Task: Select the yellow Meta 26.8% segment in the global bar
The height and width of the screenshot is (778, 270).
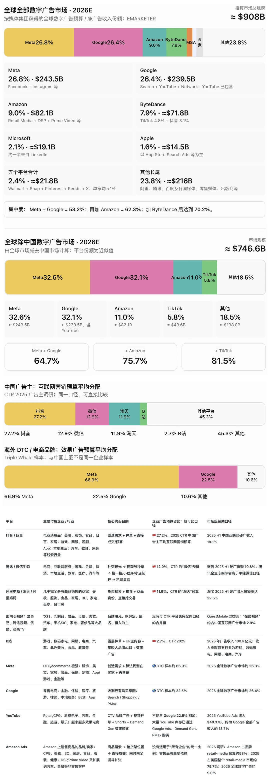Action: click(39, 42)
